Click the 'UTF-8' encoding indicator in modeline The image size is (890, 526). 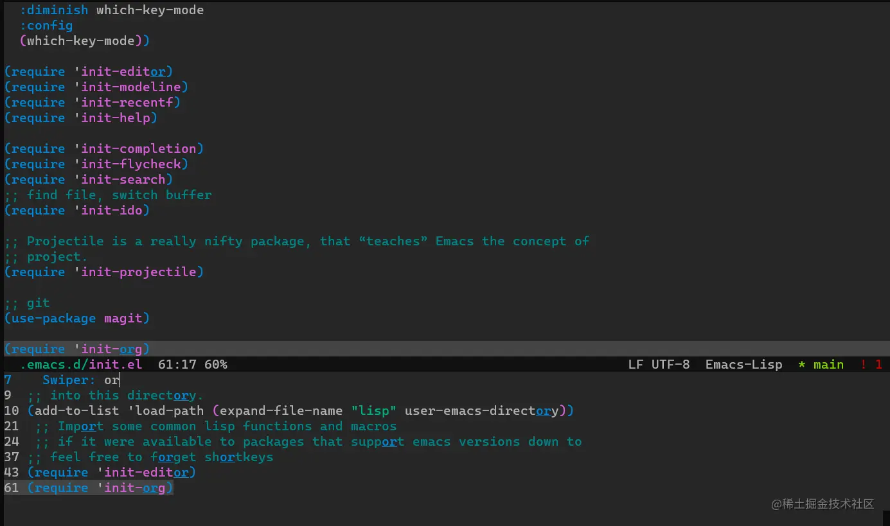[671, 364]
